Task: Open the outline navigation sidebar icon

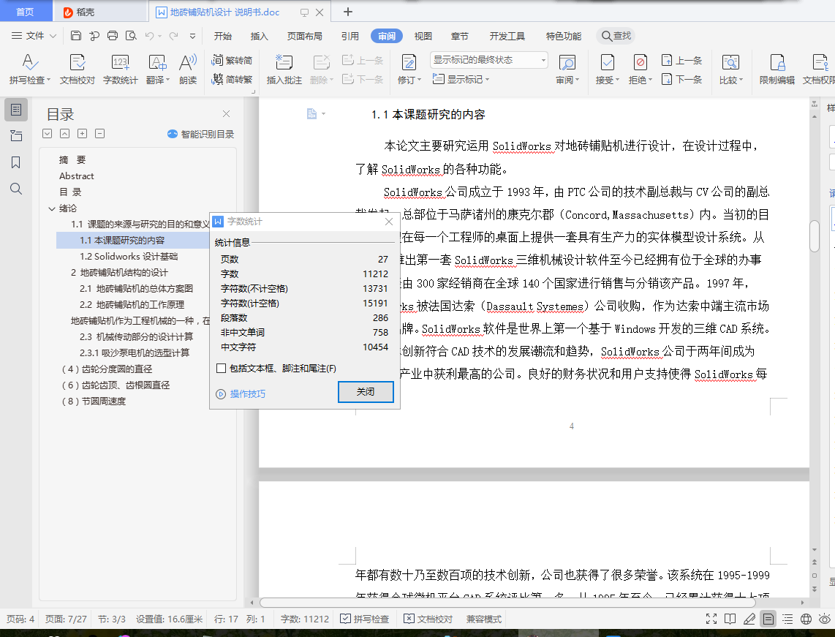Action: [x=16, y=110]
